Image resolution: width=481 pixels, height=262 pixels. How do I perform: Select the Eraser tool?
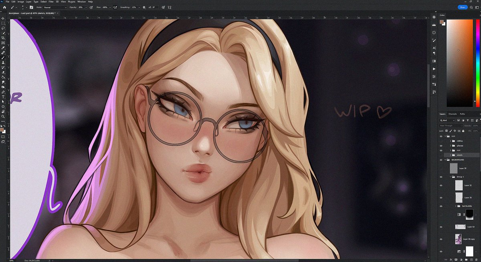[x=3, y=72]
